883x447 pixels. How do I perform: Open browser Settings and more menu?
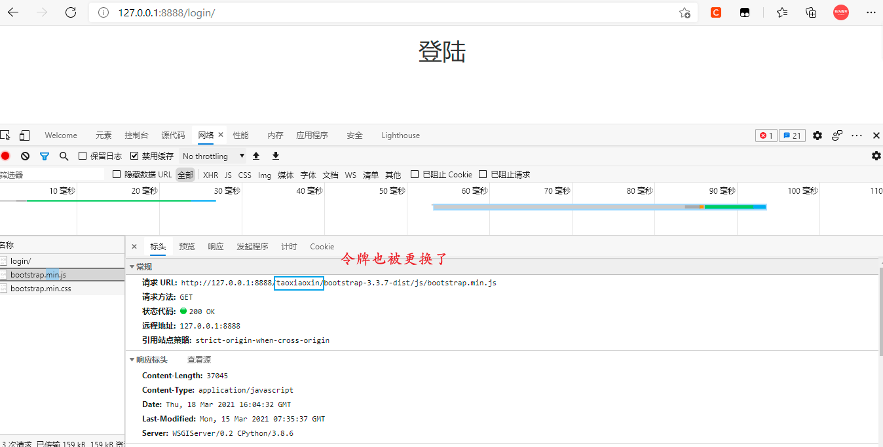(871, 12)
